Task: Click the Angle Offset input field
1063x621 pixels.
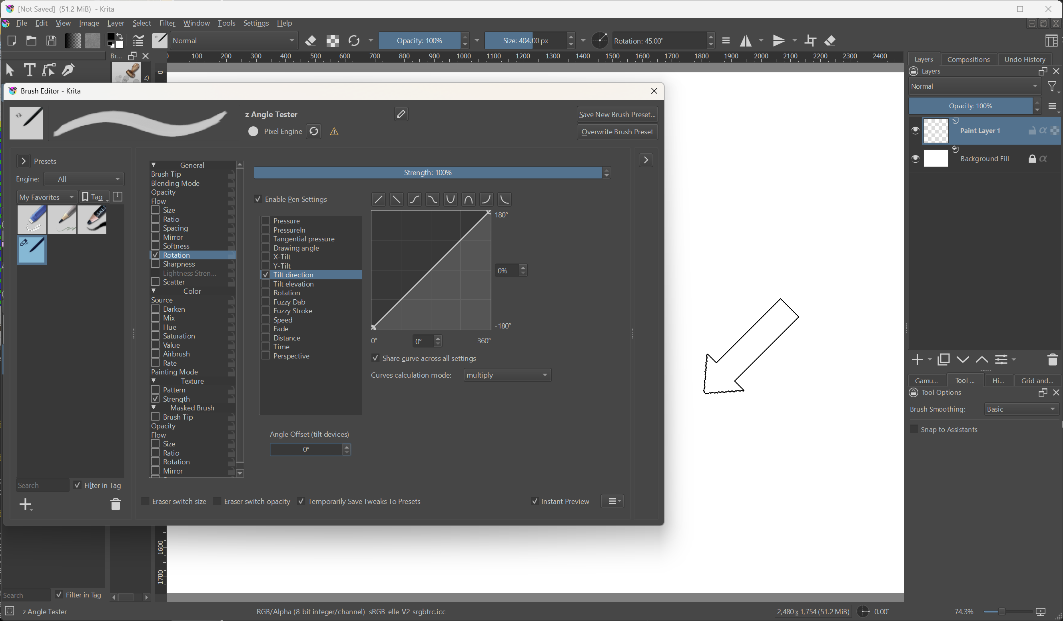Action: click(x=306, y=450)
